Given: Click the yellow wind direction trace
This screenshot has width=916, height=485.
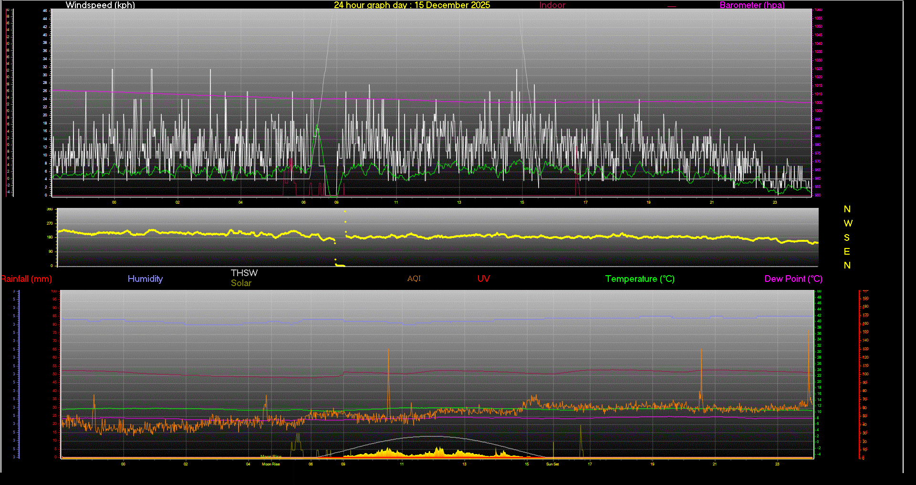Looking at the screenshot, I should [x=429, y=236].
